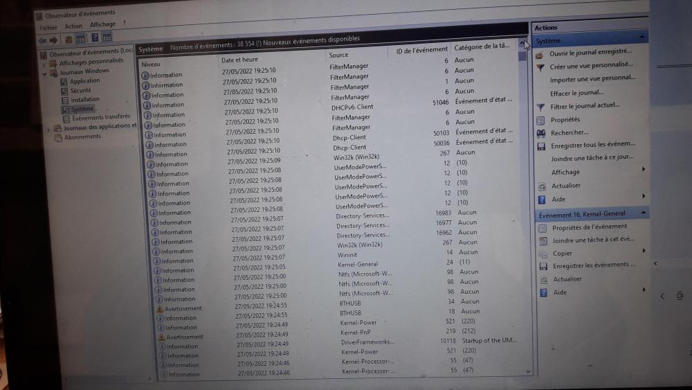Select event row with ID 51046
Viewport: 692px width, 390px height.
coord(329,107)
